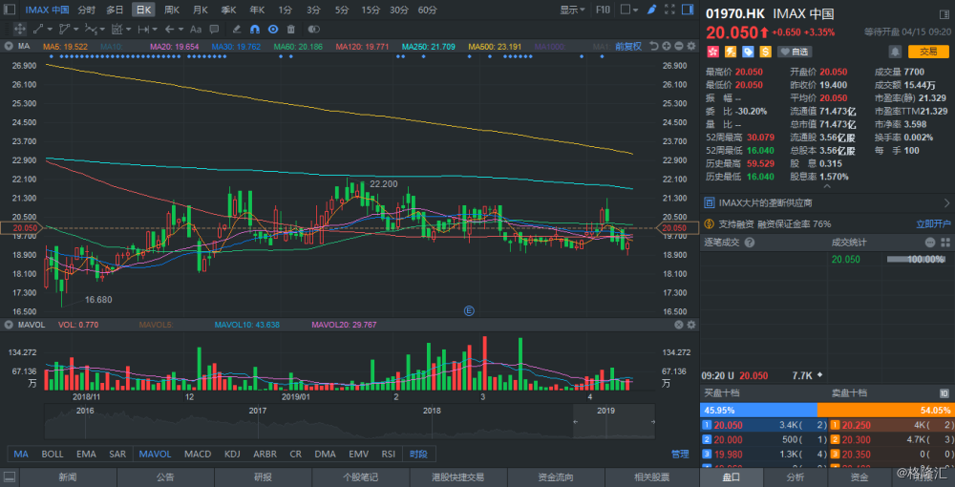This screenshot has height=487, width=955.
Task: Click the 2019 timeline range slider
Action: click(x=614, y=421)
